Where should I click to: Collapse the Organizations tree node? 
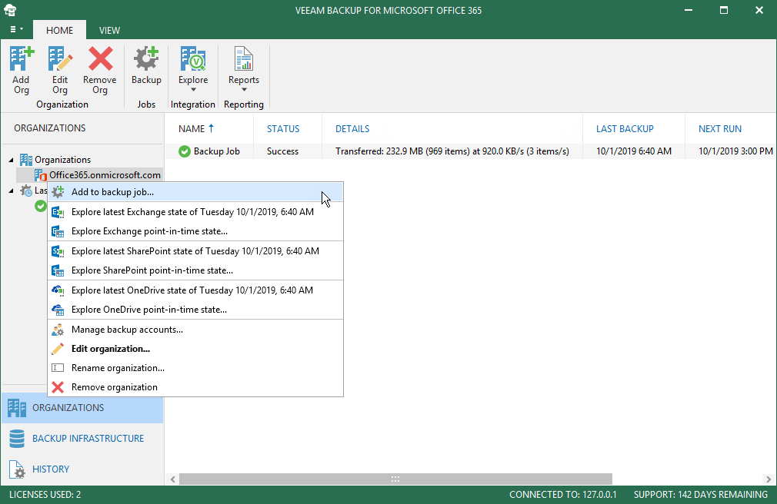(x=12, y=160)
